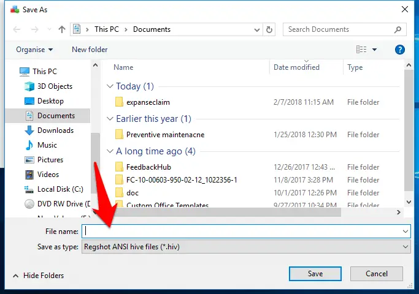
Task: Click the expanseclaim folder icon
Action: (x=119, y=102)
